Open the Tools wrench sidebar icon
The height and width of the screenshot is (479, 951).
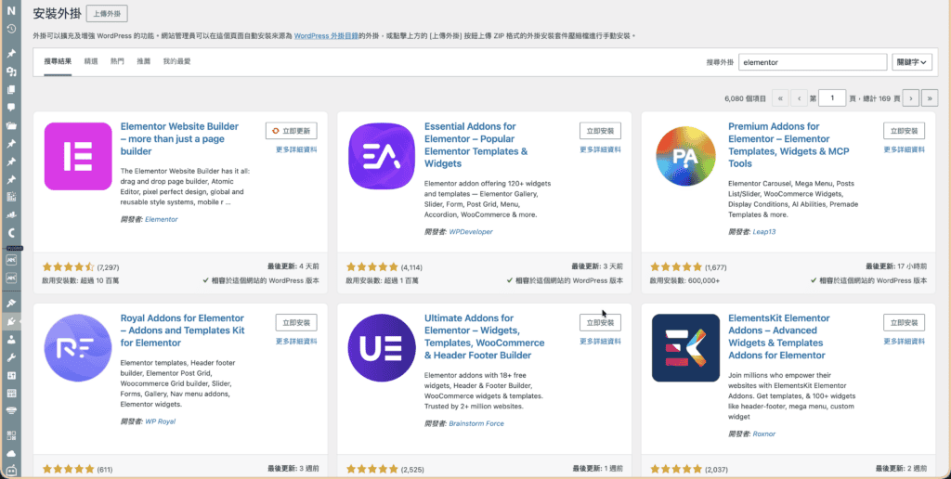pyautogui.click(x=11, y=357)
